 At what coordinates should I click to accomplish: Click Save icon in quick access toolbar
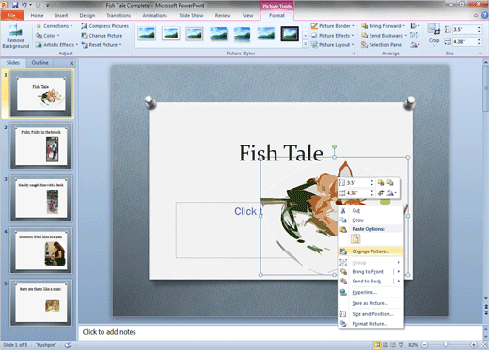tap(15, 5)
